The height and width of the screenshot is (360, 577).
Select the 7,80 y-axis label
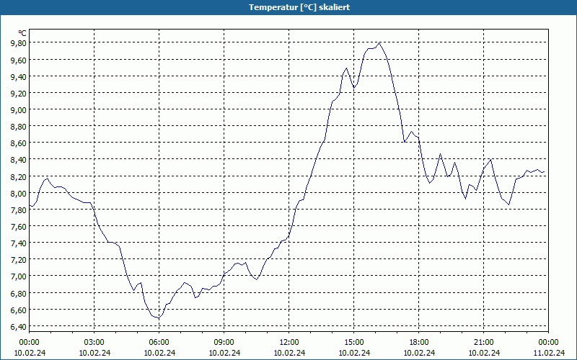pyautogui.click(x=19, y=210)
